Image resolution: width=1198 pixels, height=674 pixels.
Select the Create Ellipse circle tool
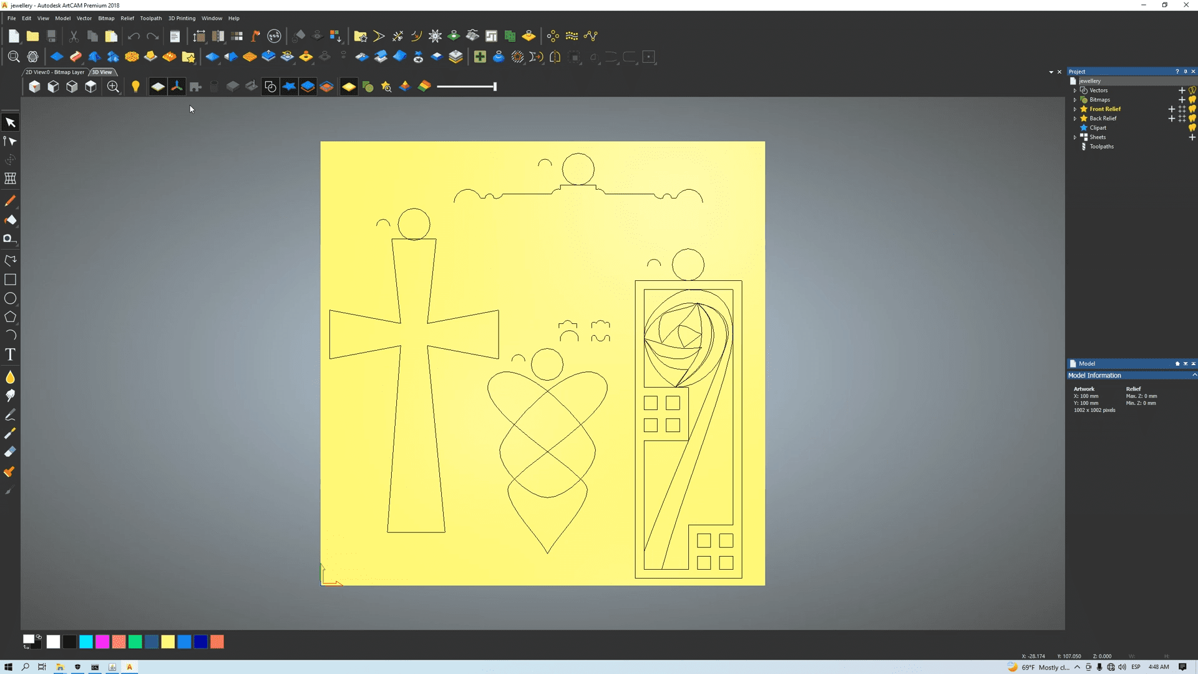point(10,298)
